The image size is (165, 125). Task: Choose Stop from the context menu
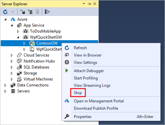point(111,93)
